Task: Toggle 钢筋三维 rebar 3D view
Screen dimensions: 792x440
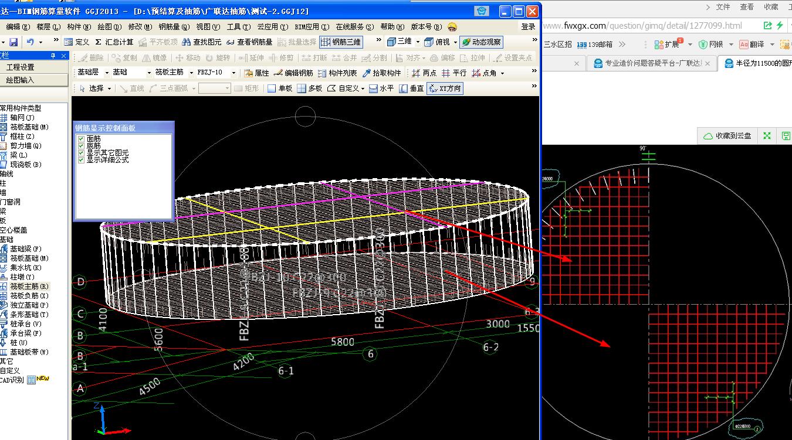Action: pos(341,42)
